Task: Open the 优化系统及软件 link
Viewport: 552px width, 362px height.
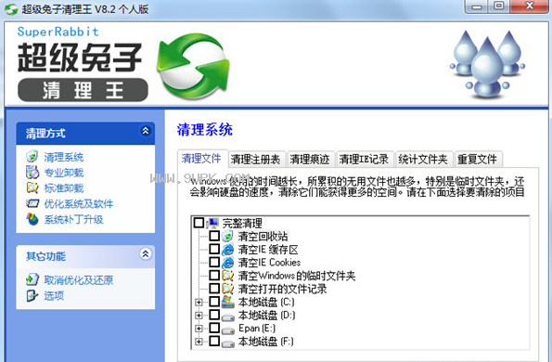Action: point(79,204)
